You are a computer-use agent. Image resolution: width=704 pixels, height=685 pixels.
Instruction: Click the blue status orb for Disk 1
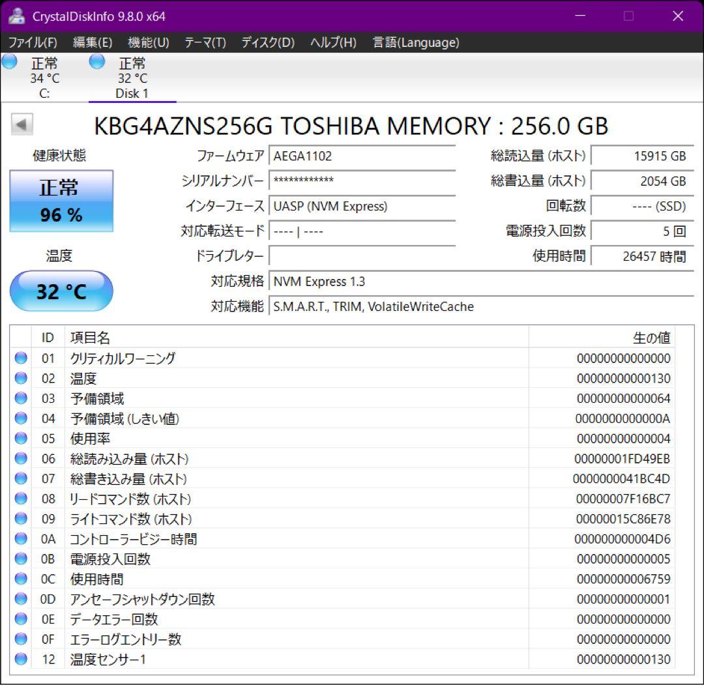pos(97,61)
